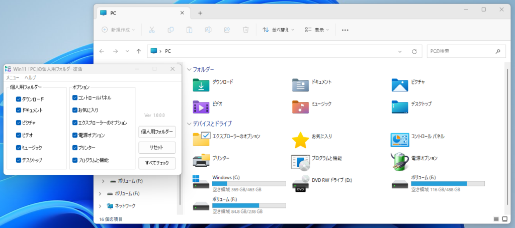The height and width of the screenshot is (228, 515).
Task: Select the お気に入り star icon
Action: [x=301, y=140]
